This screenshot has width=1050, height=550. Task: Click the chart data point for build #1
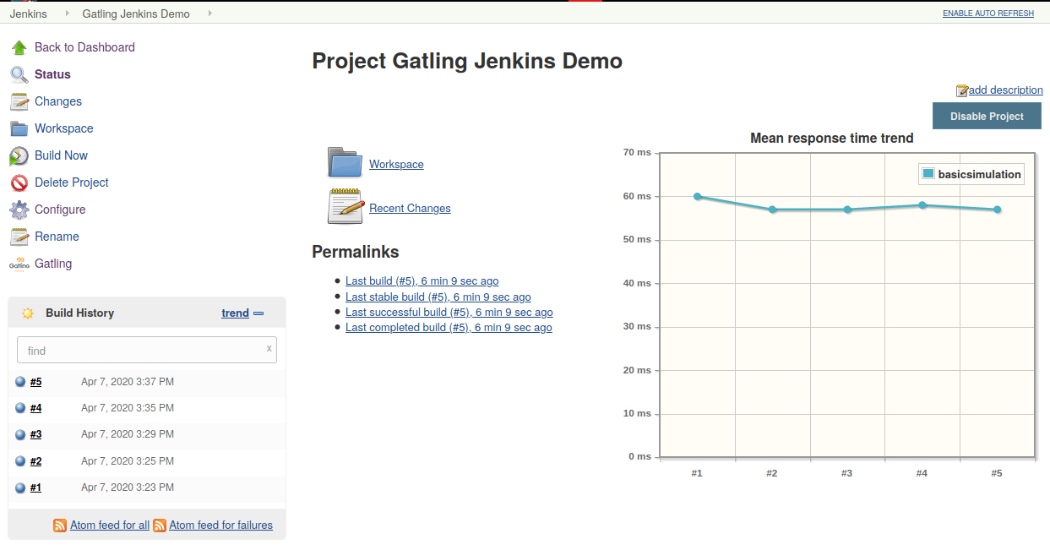(698, 197)
